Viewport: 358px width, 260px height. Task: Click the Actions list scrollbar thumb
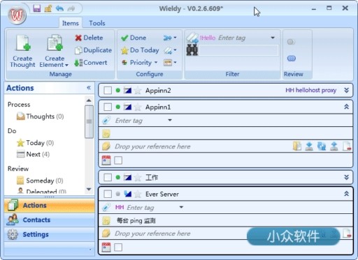tap(89, 121)
